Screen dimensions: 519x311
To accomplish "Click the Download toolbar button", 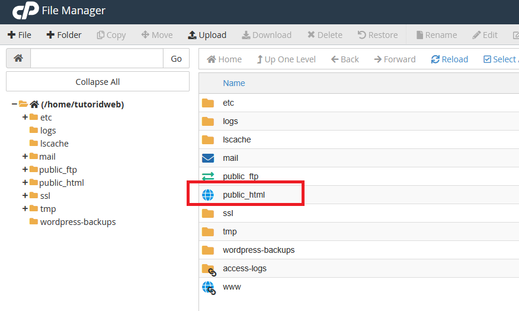I will [267, 35].
